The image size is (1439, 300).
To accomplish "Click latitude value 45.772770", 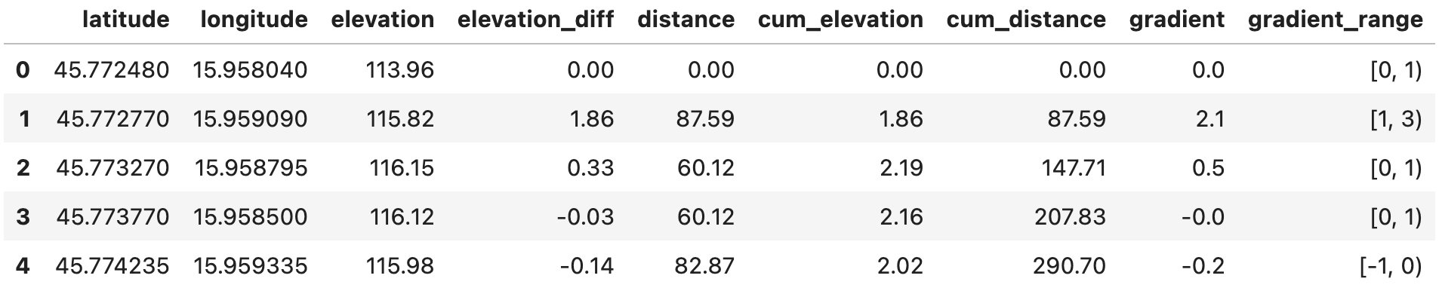I will (x=112, y=119).
